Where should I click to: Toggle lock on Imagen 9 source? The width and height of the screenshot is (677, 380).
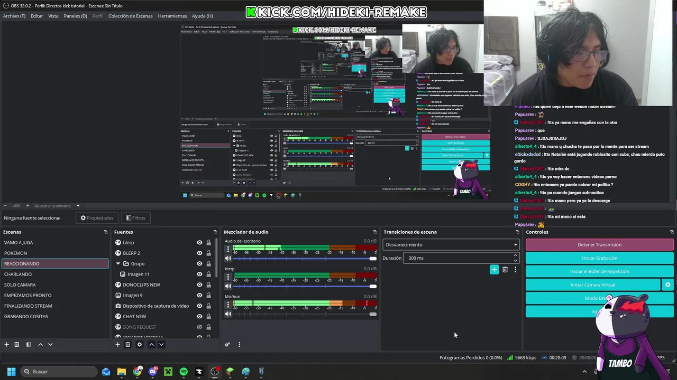pyautogui.click(x=208, y=296)
